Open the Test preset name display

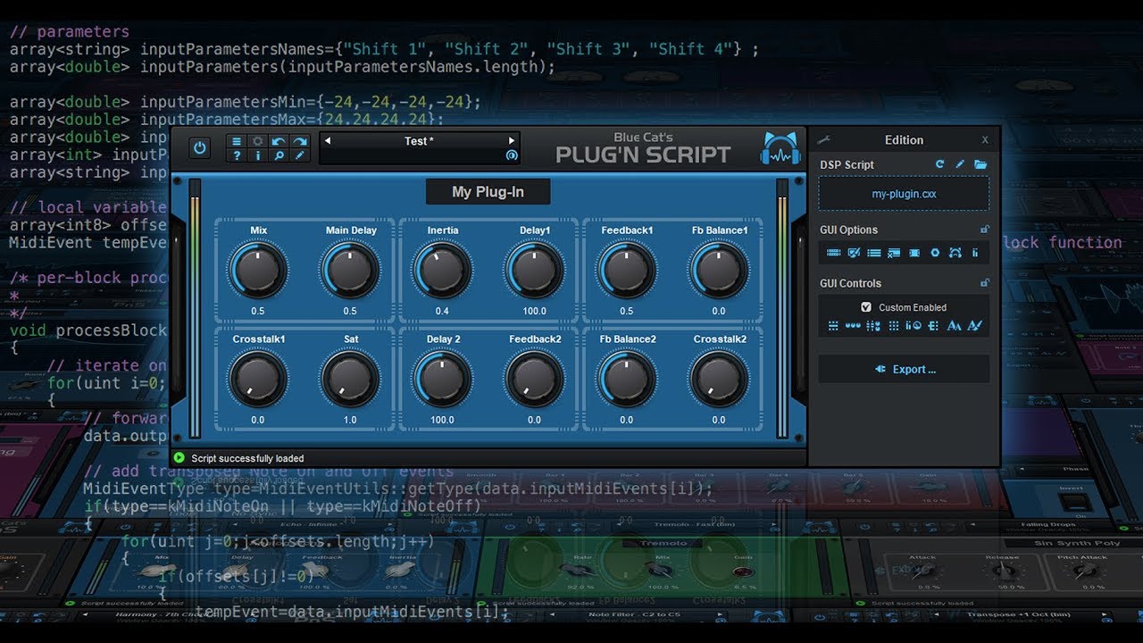[x=420, y=141]
